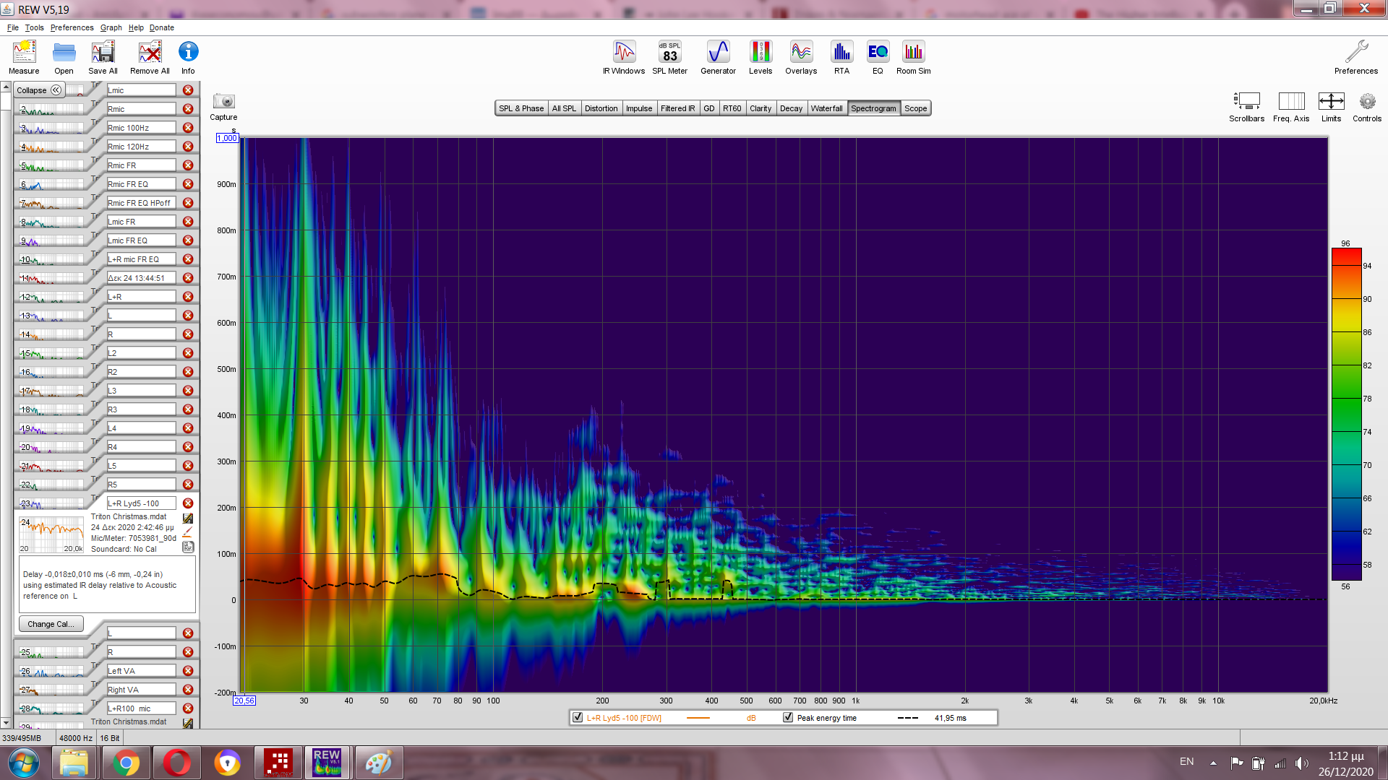Select the Scope tab

[x=915, y=108]
